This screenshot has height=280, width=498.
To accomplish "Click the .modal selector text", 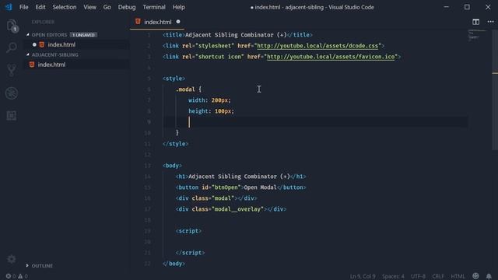I will 185,89.
